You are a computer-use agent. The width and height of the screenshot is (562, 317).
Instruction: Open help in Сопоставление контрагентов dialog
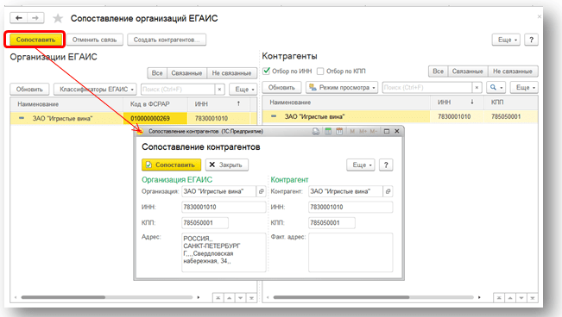point(386,165)
